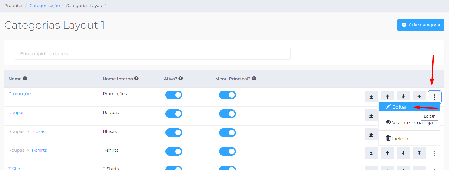This screenshot has width=449, height=170.
Task: Click the Ativo? column header
Action: click(x=170, y=79)
